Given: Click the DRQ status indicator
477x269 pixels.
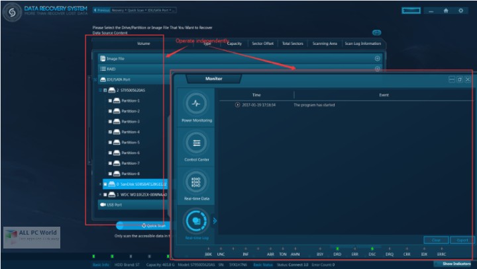Looking at the screenshot, I should tap(390, 252).
